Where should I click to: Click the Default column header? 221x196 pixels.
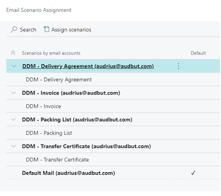[198, 53]
